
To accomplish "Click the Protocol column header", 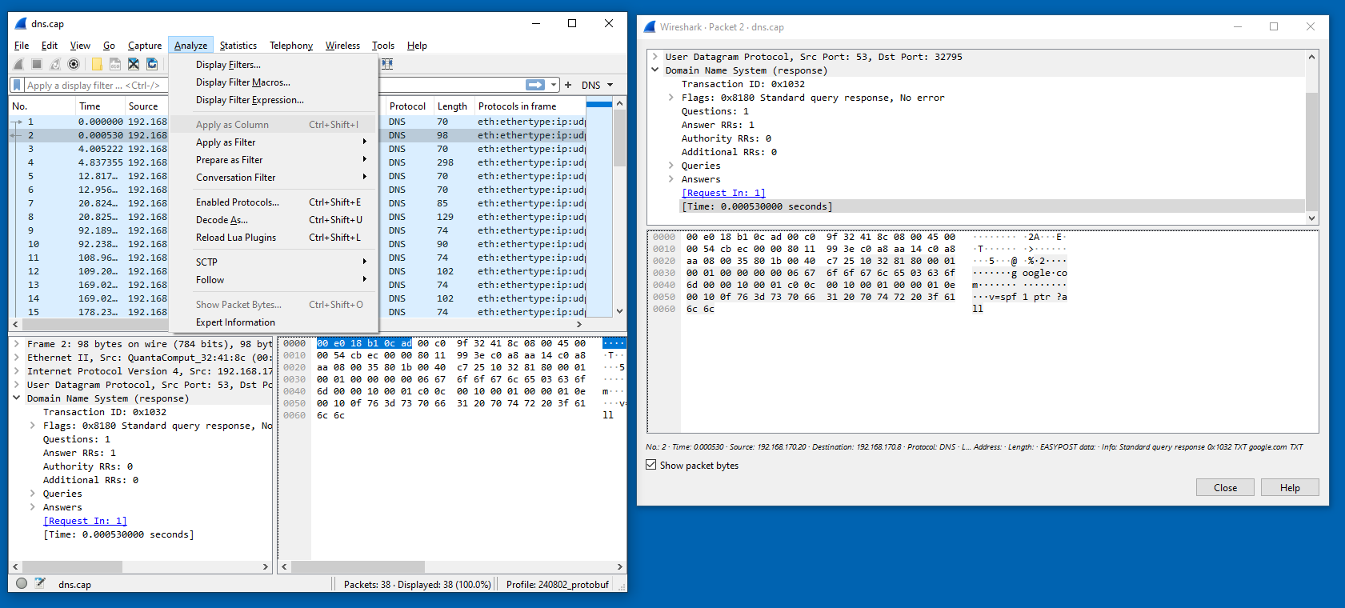I will click(408, 106).
